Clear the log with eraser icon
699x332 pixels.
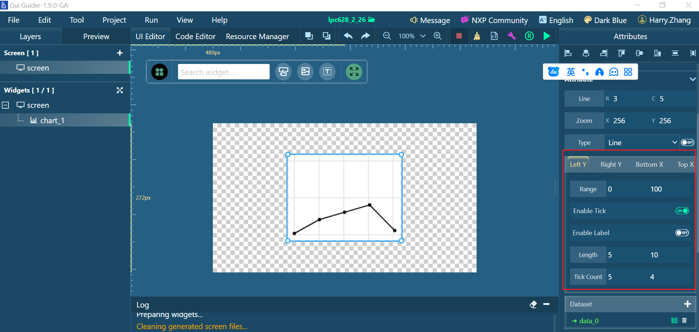click(533, 304)
